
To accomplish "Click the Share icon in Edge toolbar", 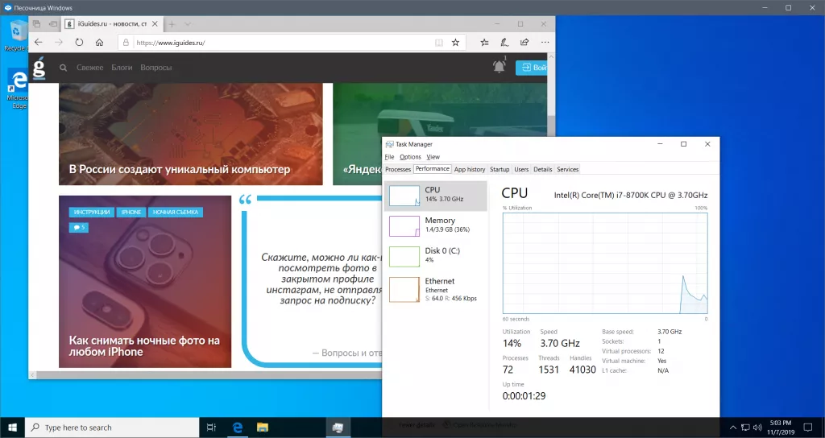I will coord(524,42).
